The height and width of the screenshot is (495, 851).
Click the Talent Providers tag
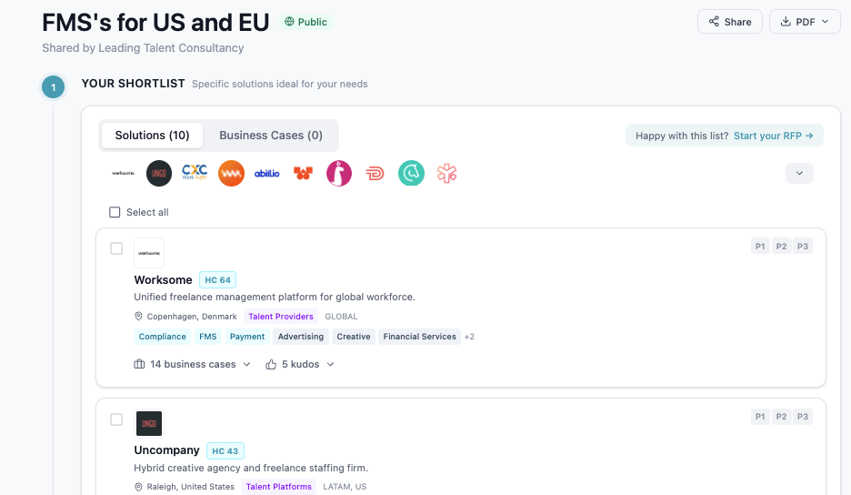pyautogui.click(x=281, y=317)
